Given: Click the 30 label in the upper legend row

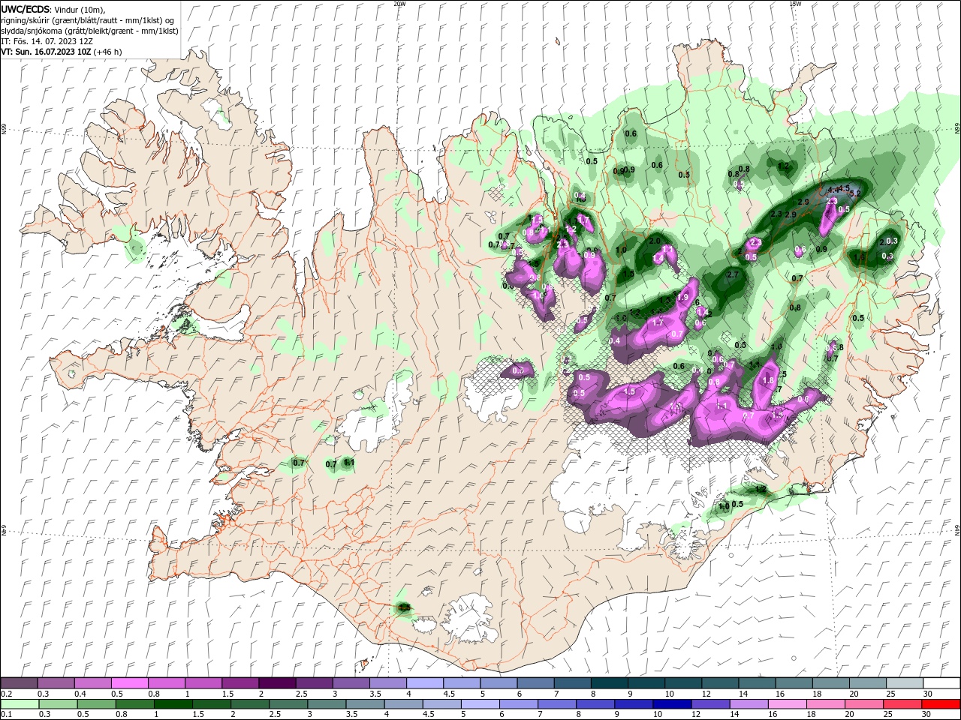Looking at the screenshot, I should [928, 694].
